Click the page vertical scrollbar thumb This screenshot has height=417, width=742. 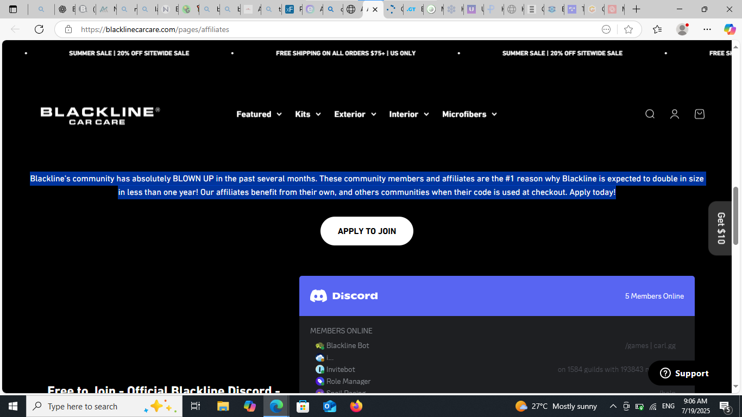click(x=736, y=216)
